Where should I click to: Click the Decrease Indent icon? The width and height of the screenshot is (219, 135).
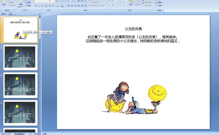(79, 1)
